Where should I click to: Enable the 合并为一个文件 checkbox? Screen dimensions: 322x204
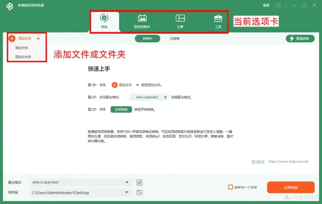pos(230,187)
